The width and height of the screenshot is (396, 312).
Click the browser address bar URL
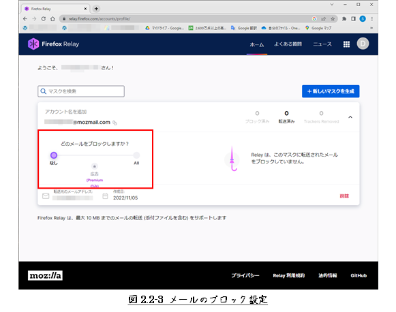point(100,19)
